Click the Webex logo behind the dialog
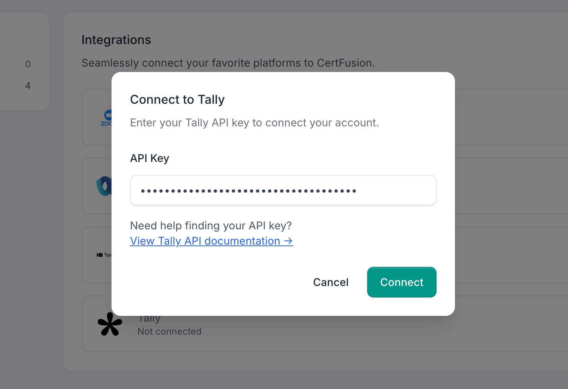The width and height of the screenshot is (568, 389). click(103, 186)
